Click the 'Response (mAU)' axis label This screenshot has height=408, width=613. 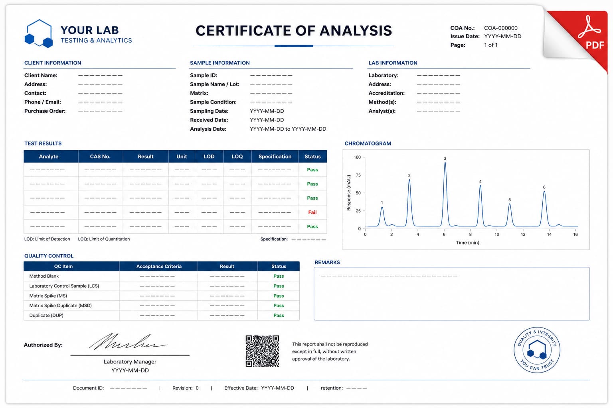[348, 193]
